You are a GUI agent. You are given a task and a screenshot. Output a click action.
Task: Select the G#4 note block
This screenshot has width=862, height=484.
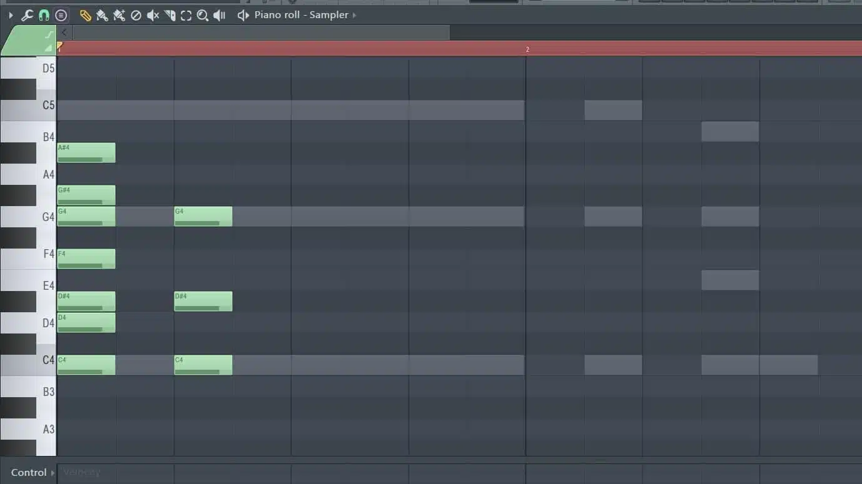tap(86, 195)
